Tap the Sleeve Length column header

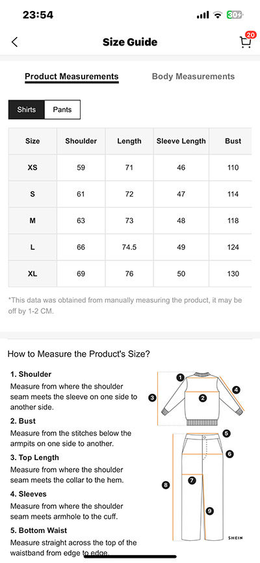[181, 141]
